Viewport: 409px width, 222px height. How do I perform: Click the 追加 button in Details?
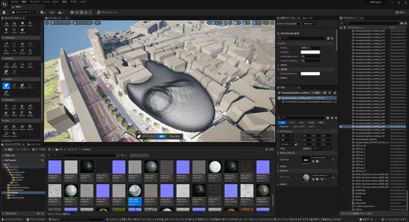coord(316,92)
